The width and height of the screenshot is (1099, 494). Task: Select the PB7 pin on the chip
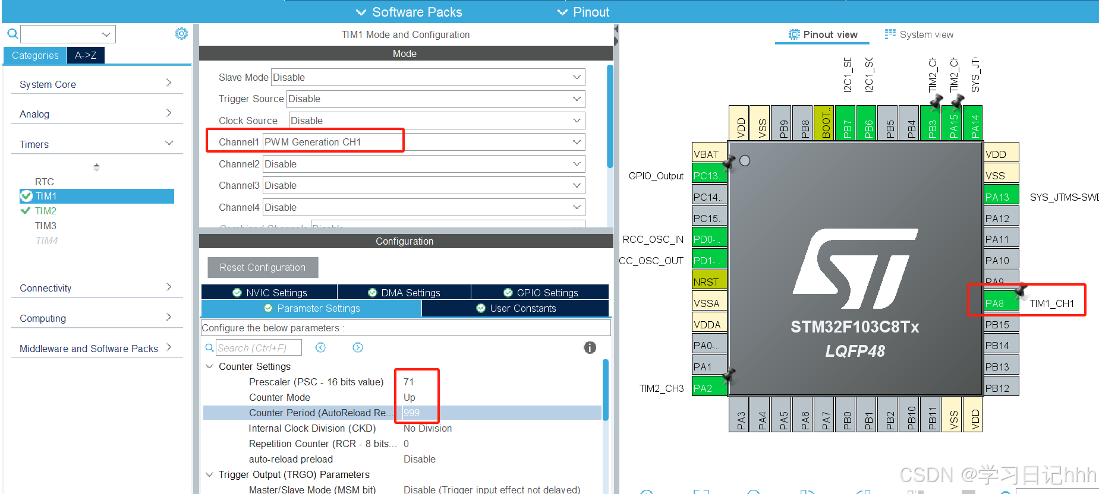(x=845, y=123)
